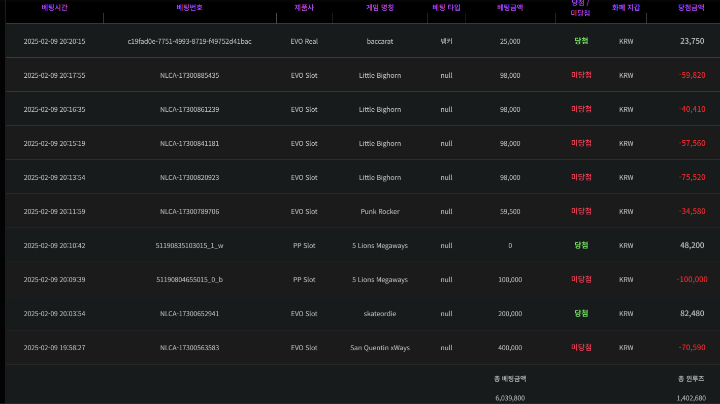Screen dimensions: 720x404
Task: Open bet number NLCA-17300563583
Action: 189,348
